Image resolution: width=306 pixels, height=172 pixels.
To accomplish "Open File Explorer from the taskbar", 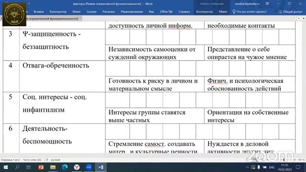I will tap(53, 167).
